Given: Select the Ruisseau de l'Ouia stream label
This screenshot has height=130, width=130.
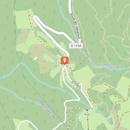Looking at the screenshot, I should (110, 66).
